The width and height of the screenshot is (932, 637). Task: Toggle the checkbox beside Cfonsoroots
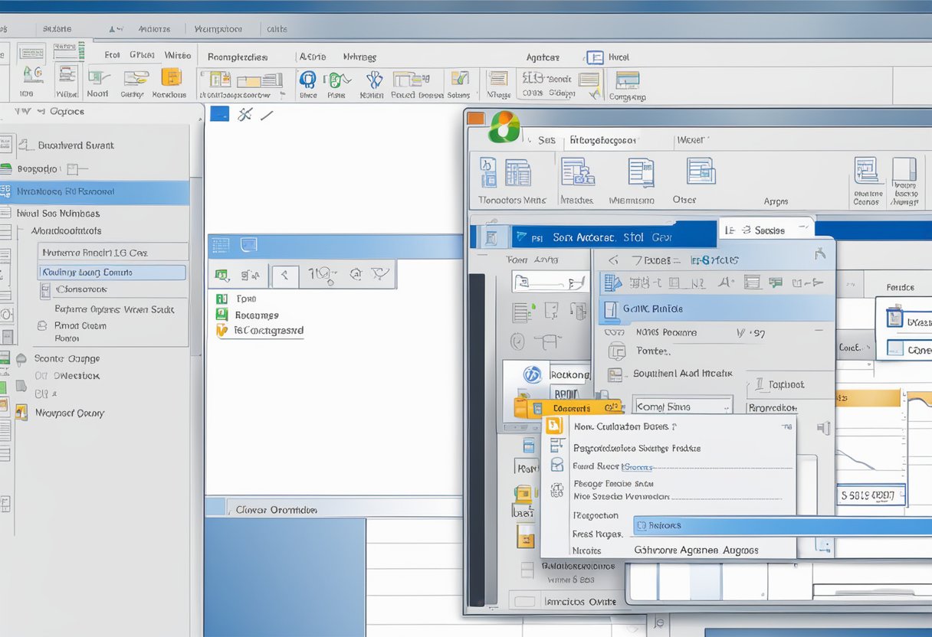pos(45,290)
